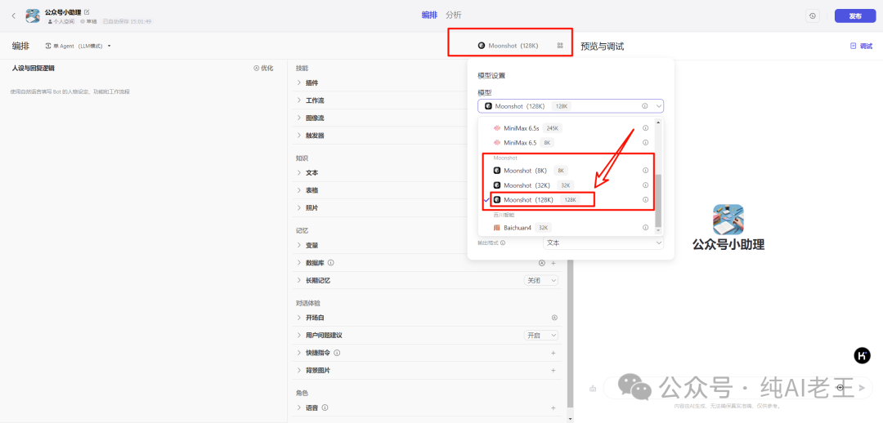Go back using the header arrow
Screen dimensions: 883x423
click(14, 16)
